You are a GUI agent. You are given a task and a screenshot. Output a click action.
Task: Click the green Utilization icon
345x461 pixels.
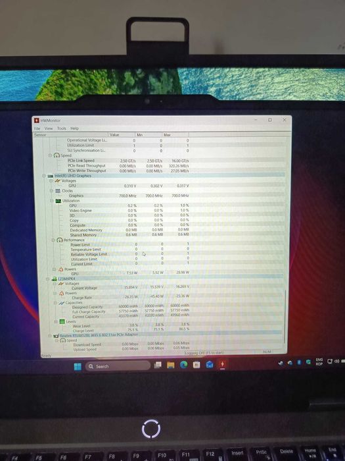point(58,201)
